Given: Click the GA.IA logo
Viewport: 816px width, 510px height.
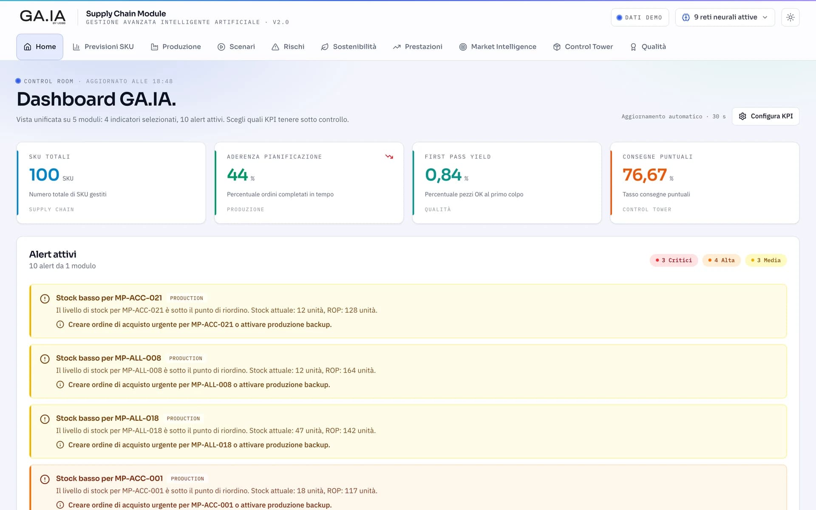Looking at the screenshot, I should [42, 17].
